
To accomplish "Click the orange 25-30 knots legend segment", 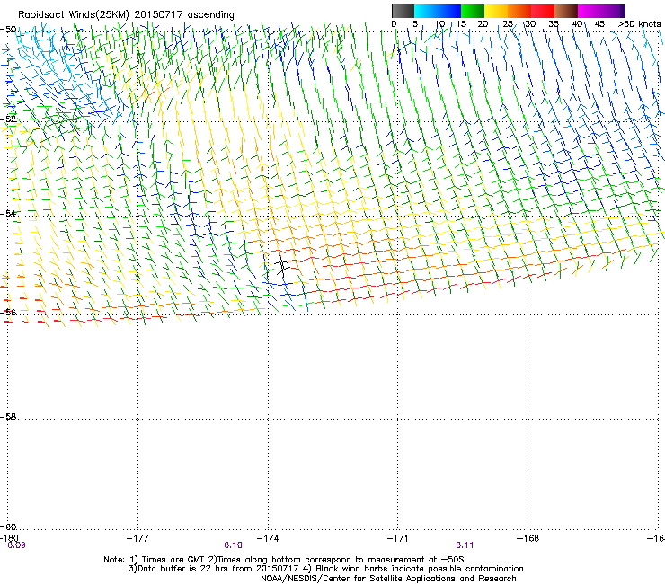I will [519, 11].
